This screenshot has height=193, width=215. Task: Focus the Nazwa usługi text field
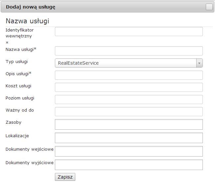(x=129, y=51)
